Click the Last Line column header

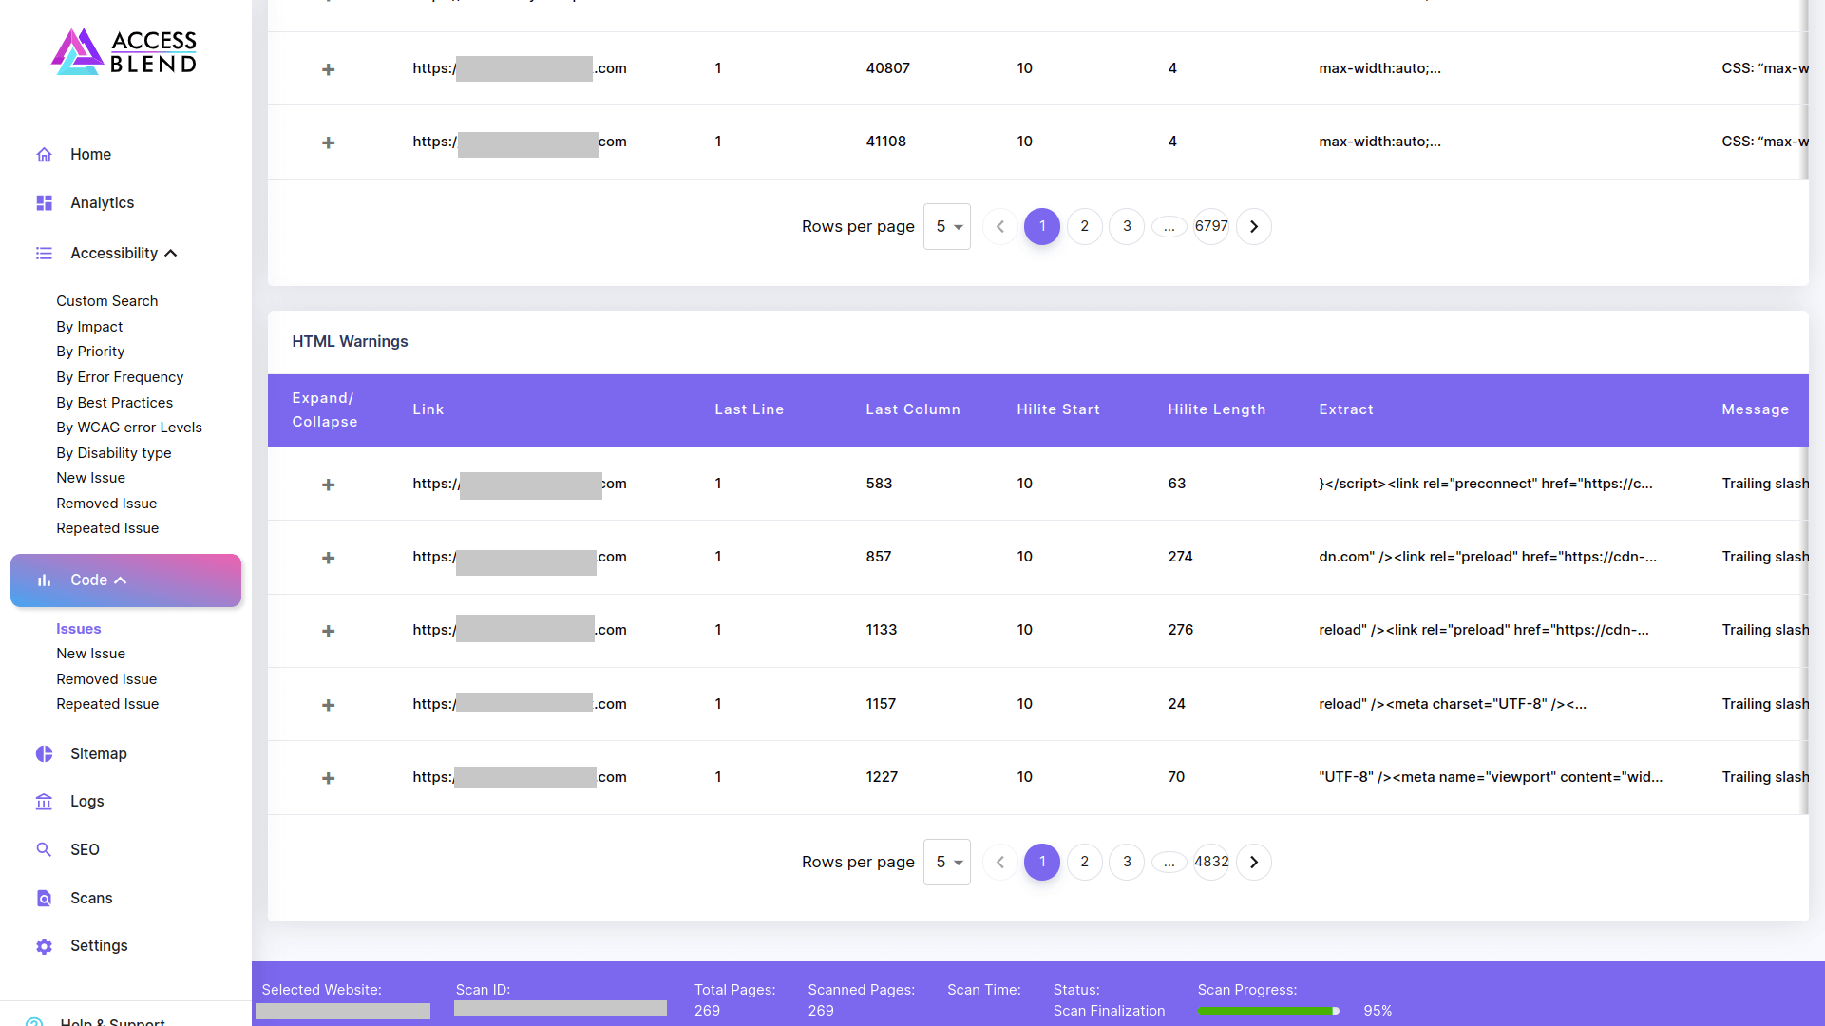pyautogui.click(x=750, y=409)
